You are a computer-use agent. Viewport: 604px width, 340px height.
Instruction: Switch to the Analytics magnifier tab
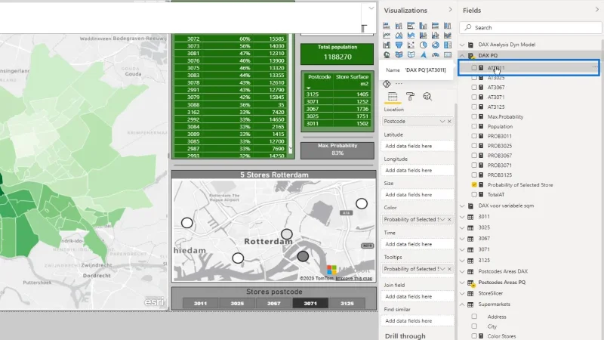[x=427, y=97]
